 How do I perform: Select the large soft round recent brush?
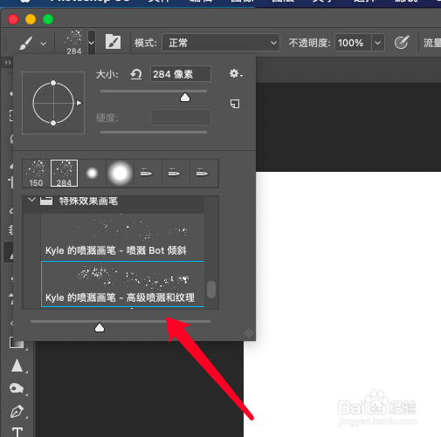pyautogui.click(x=120, y=174)
